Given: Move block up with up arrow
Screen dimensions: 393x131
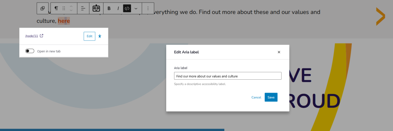Looking at the screenshot, I should [71, 6].
